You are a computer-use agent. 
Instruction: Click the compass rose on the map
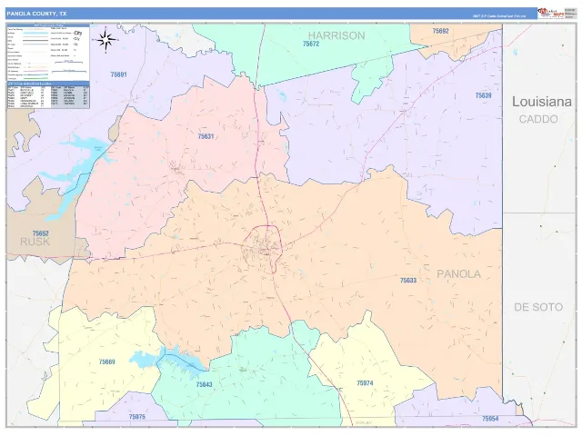[x=106, y=40]
